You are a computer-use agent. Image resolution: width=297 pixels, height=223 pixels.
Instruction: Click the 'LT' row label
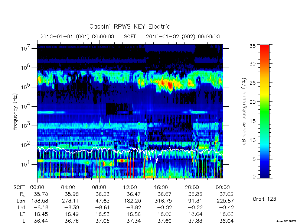(x=23, y=214)
